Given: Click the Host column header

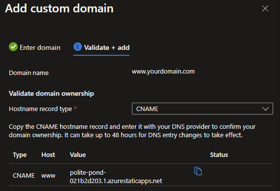Looking at the screenshot, I should click(x=48, y=155).
